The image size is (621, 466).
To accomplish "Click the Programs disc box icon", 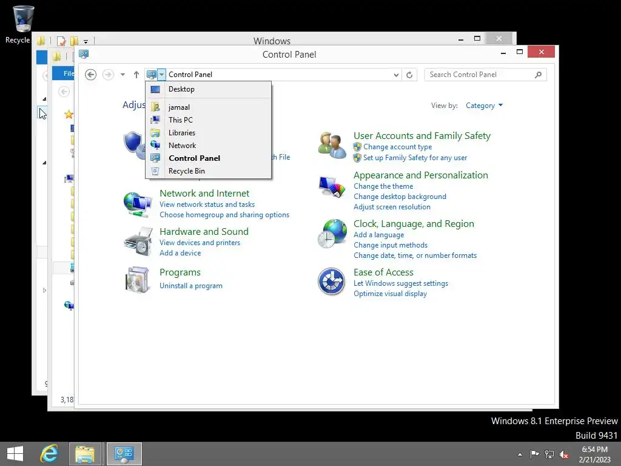I will (137, 280).
